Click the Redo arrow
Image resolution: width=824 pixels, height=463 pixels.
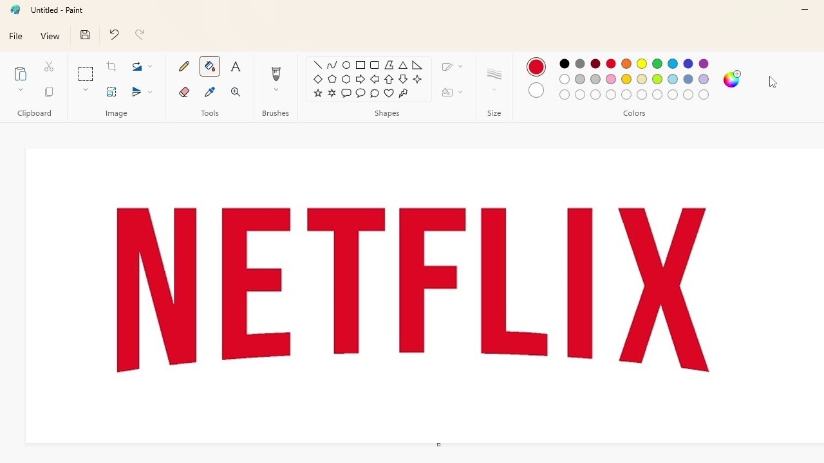click(x=140, y=35)
